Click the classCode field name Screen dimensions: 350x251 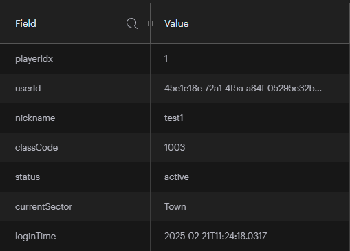pyautogui.click(x=36, y=147)
